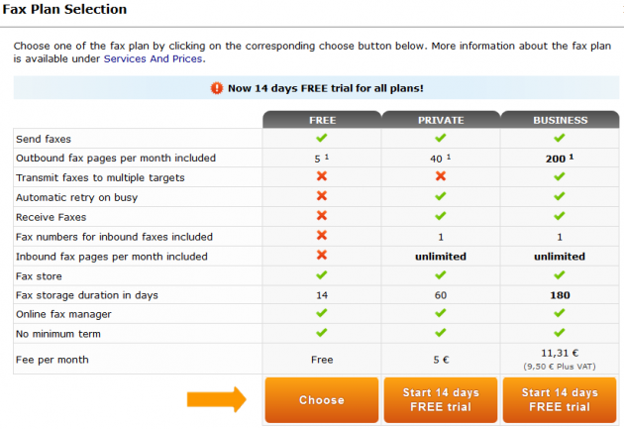Click green check for Automatic retry under PRIVATE
Viewport: 624px width, 429px height.
(440, 196)
